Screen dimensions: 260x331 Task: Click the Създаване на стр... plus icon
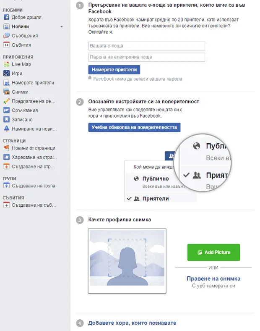tap(7, 167)
